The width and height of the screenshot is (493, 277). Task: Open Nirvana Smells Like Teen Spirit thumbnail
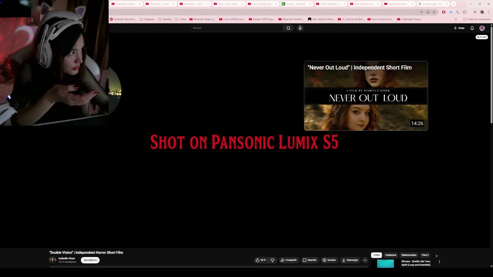[386, 264]
